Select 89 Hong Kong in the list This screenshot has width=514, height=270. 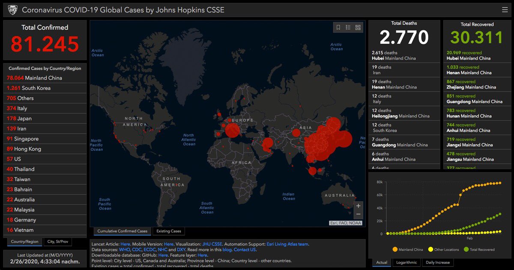[45, 149]
